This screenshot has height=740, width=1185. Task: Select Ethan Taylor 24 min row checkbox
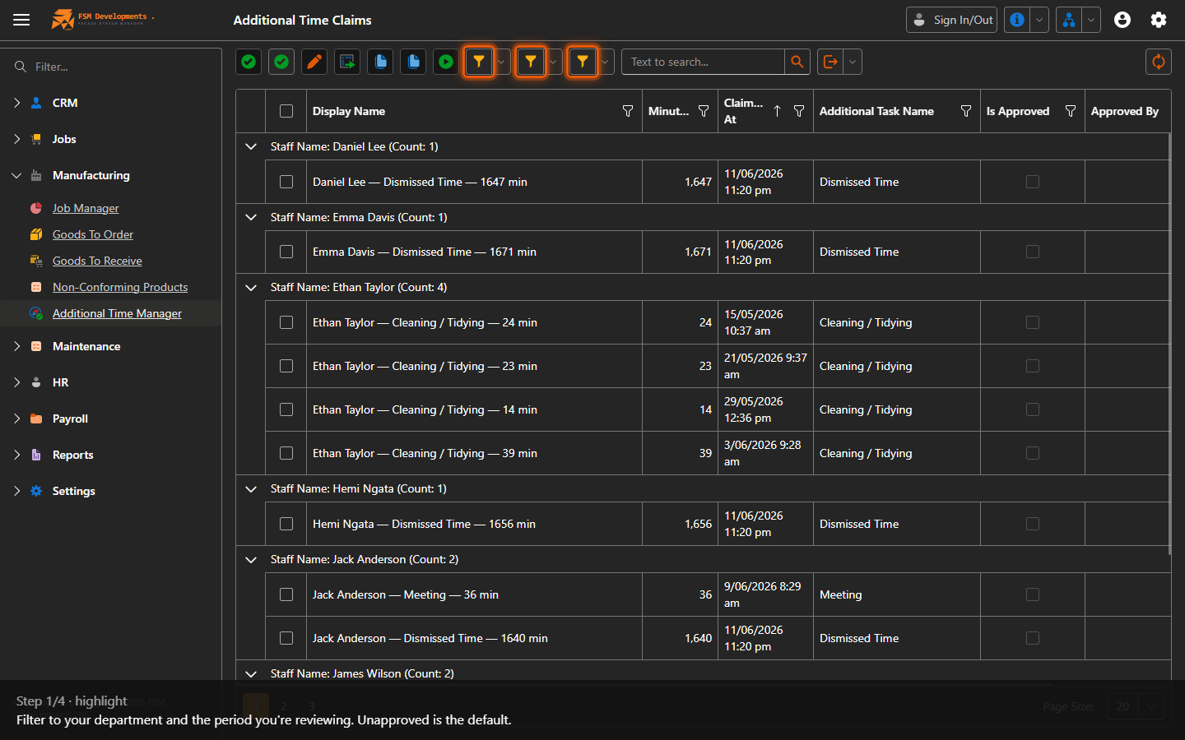[x=286, y=322]
